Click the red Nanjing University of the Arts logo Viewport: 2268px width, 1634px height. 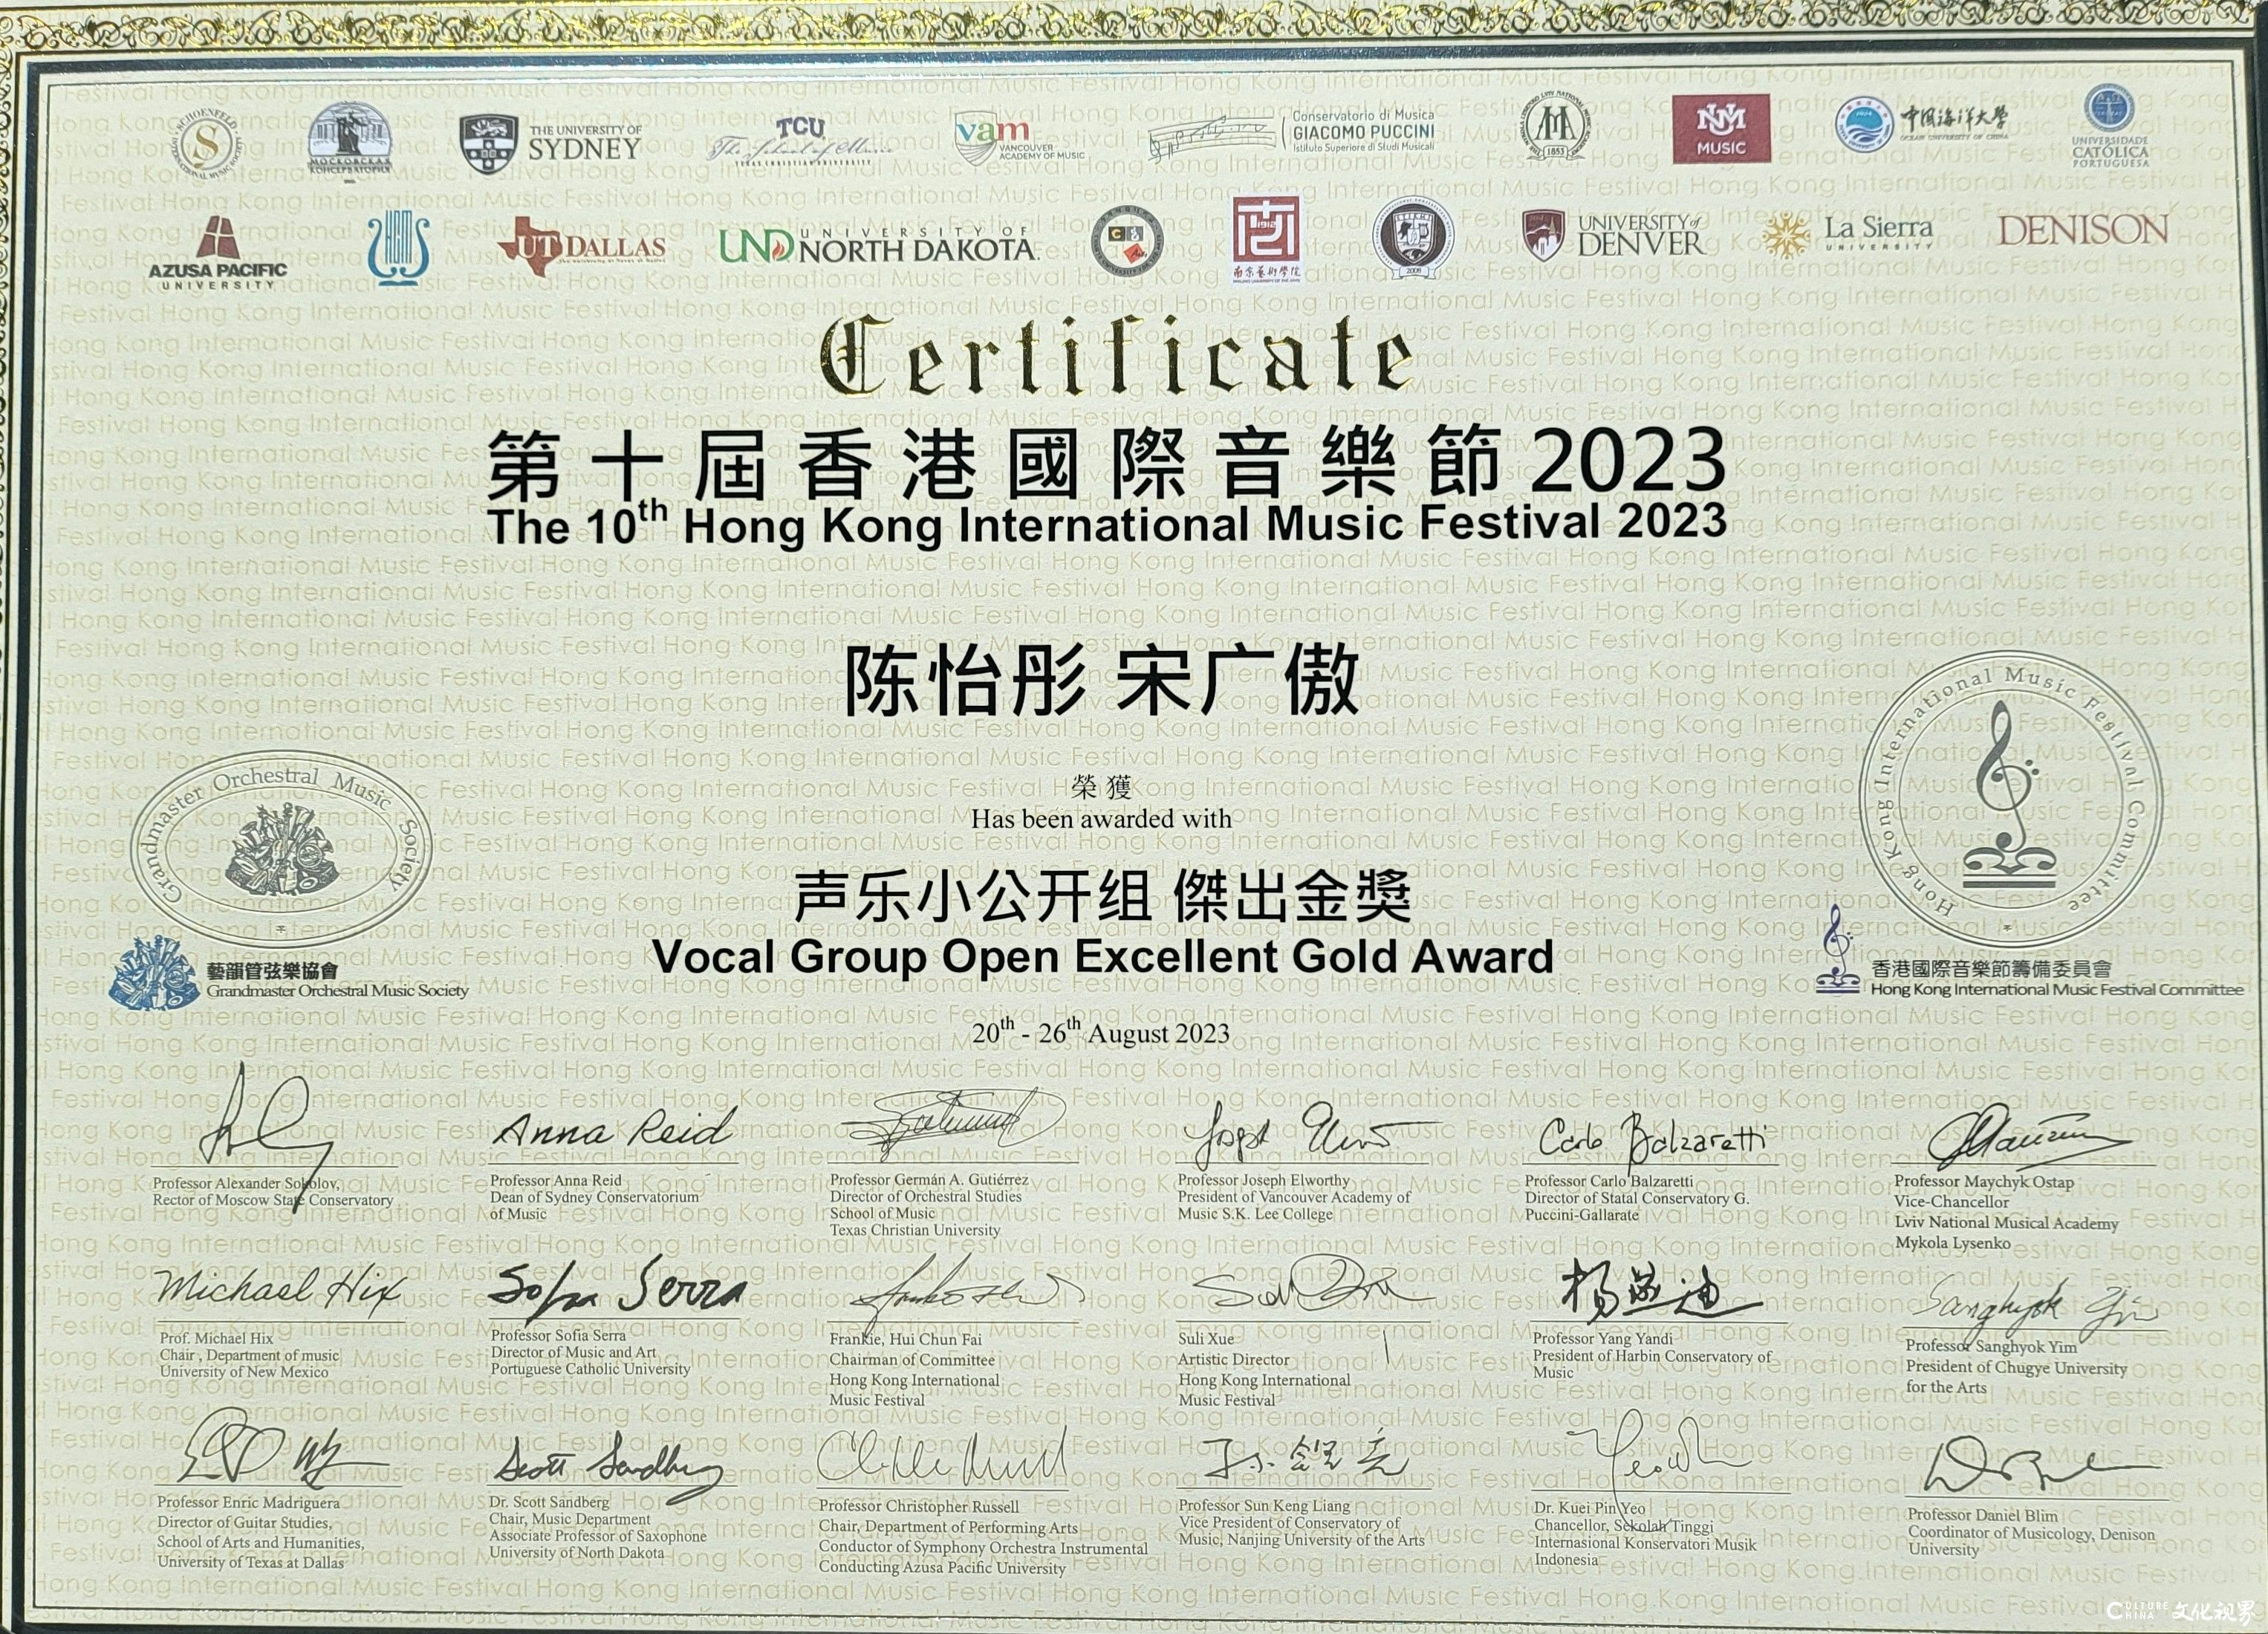[1265, 240]
